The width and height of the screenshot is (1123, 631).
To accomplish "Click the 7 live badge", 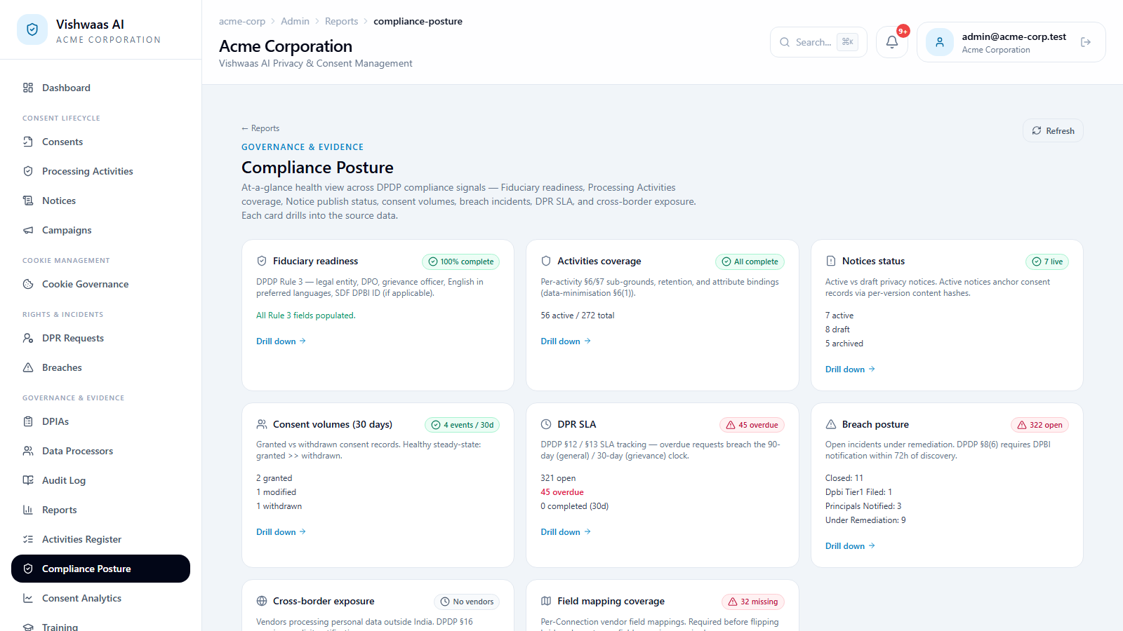I will coord(1046,262).
